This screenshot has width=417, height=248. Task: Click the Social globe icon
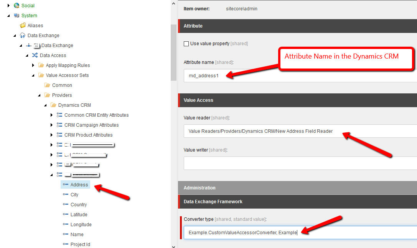pyautogui.click(x=16, y=6)
